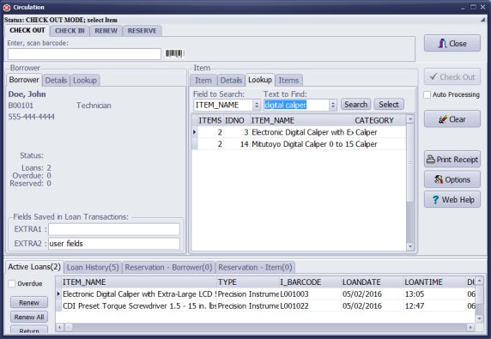Click the lookup grid scroll down arrow

pyautogui.click(x=410, y=246)
